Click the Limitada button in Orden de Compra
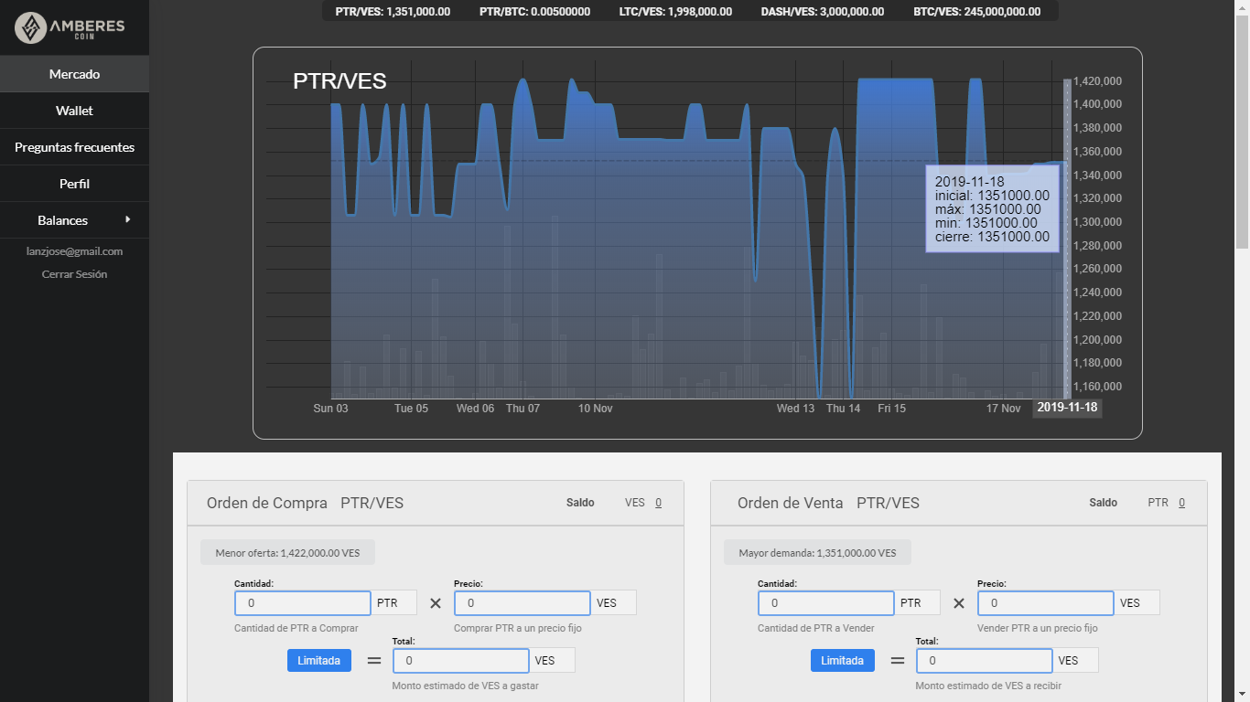The image size is (1250, 702). pyautogui.click(x=319, y=660)
